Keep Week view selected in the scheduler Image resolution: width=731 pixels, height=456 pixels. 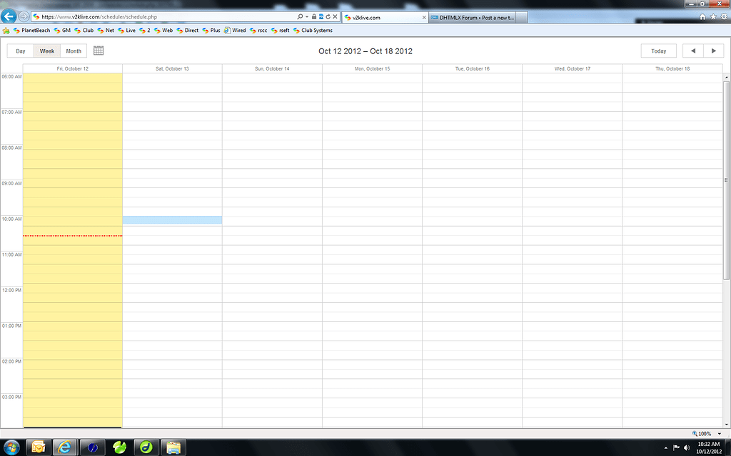(x=46, y=51)
